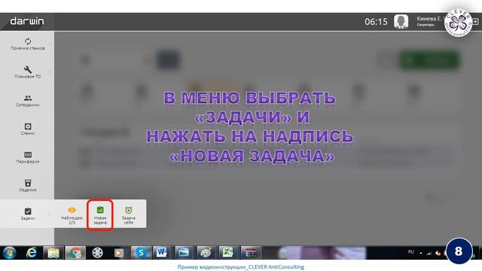Select Задачи in the sidebar menu
This screenshot has height=271, width=482.
click(28, 214)
